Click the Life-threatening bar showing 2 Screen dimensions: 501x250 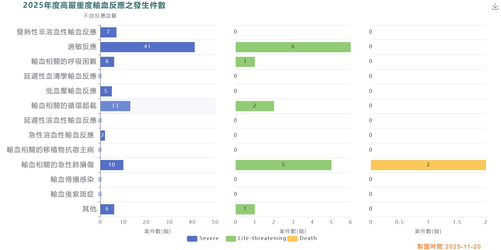tap(255, 106)
